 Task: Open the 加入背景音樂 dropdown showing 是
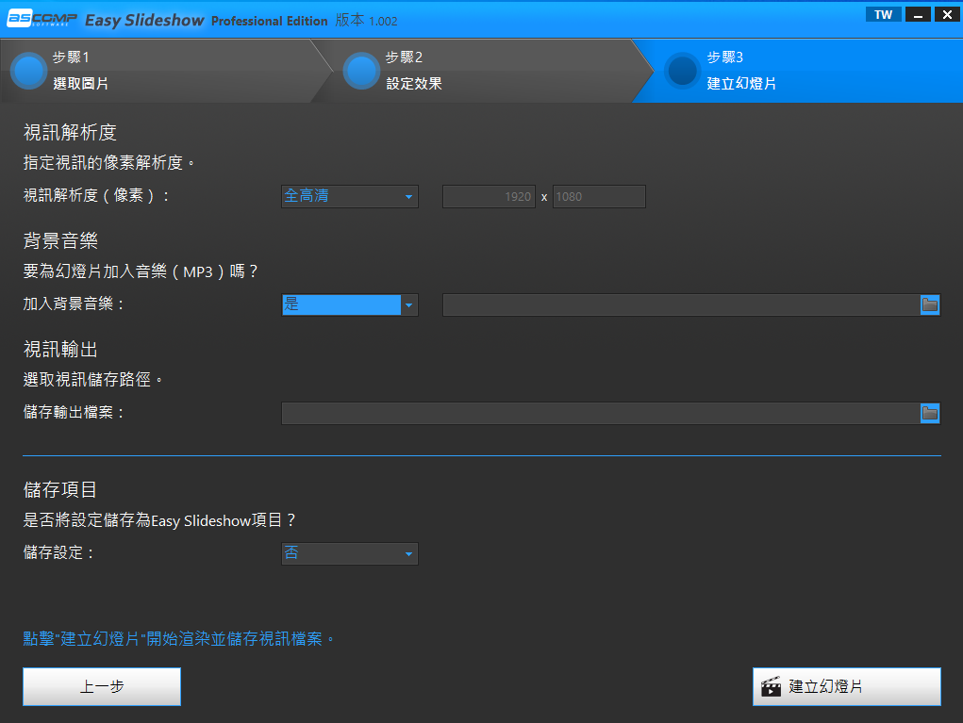[x=350, y=305]
